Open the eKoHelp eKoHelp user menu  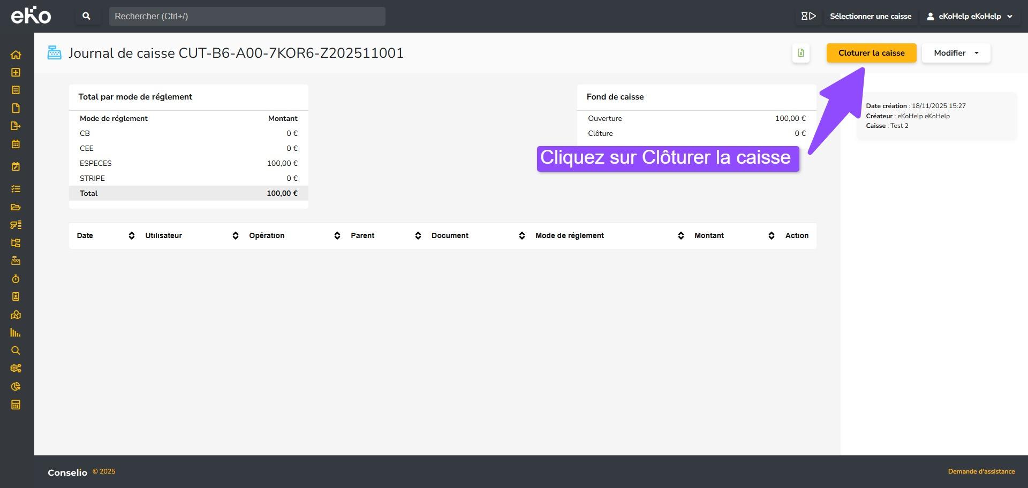[x=969, y=16]
